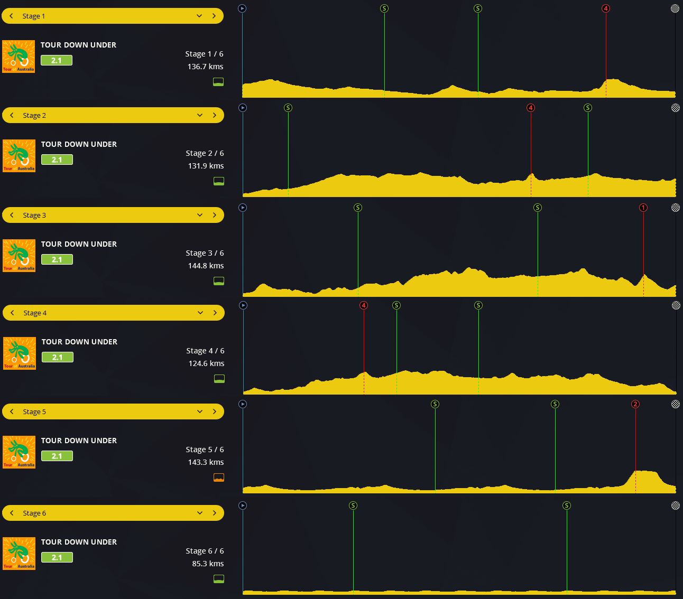Click the start marker on Stage 3 profile
The width and height of the screenshot is (683, 599).
click(x=243, y=208)
